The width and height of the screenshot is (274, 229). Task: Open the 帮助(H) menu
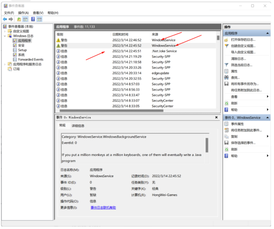tap(53, 13)
